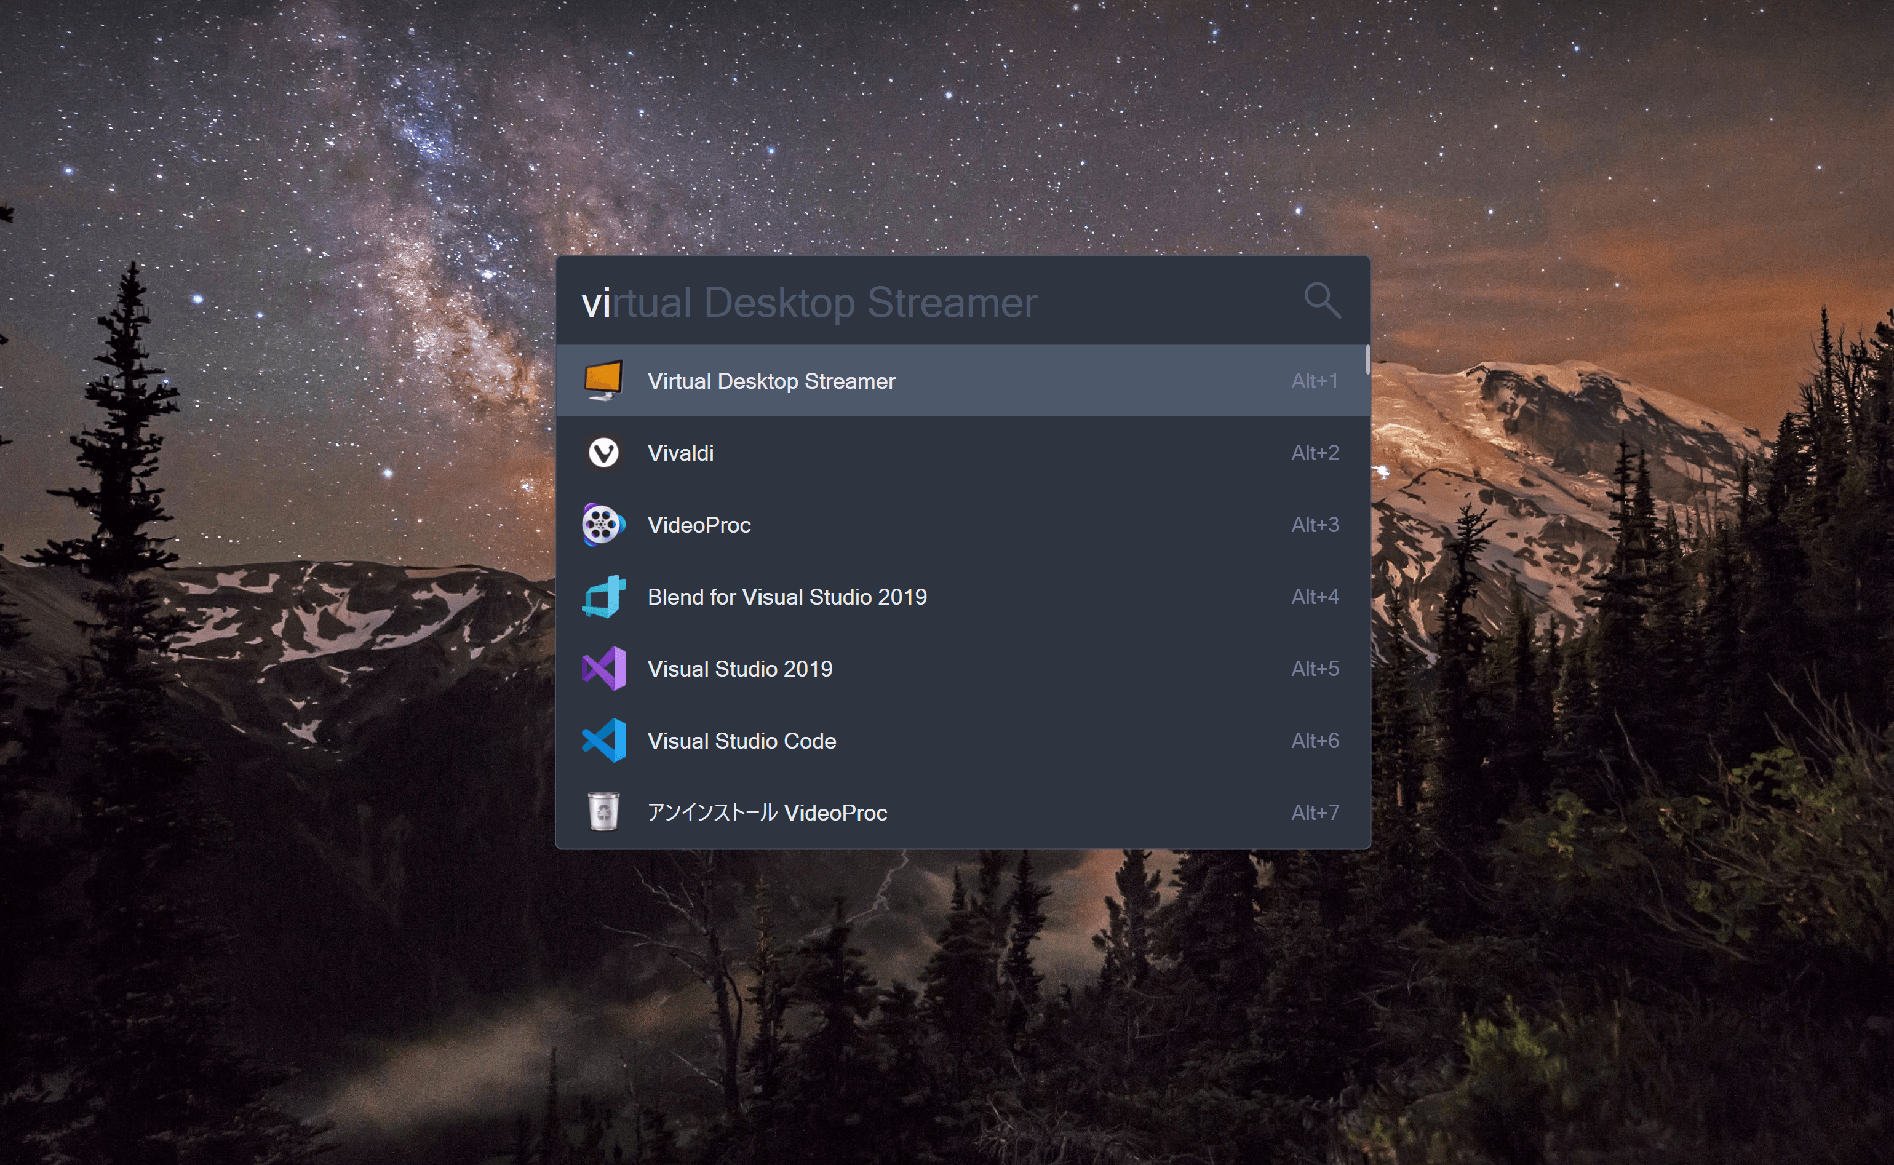Choose Blend for Visual Studio 2019

963,597
